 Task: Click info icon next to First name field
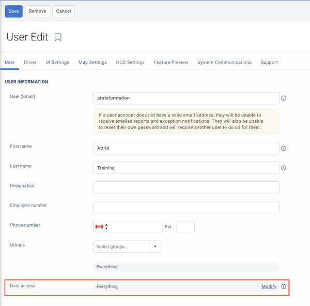(284, 148)
